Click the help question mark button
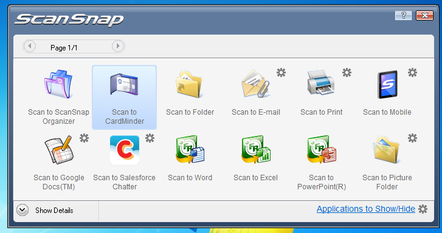The width and height of the screenshot is (442, 233). tap(403, 16)
